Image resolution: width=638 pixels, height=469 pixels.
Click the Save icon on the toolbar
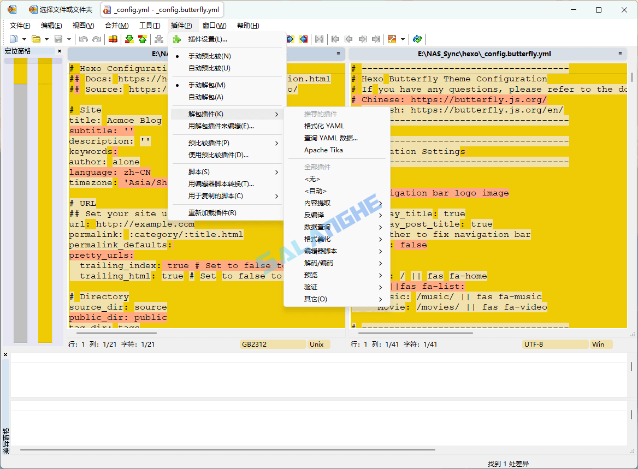pos(59,39)
